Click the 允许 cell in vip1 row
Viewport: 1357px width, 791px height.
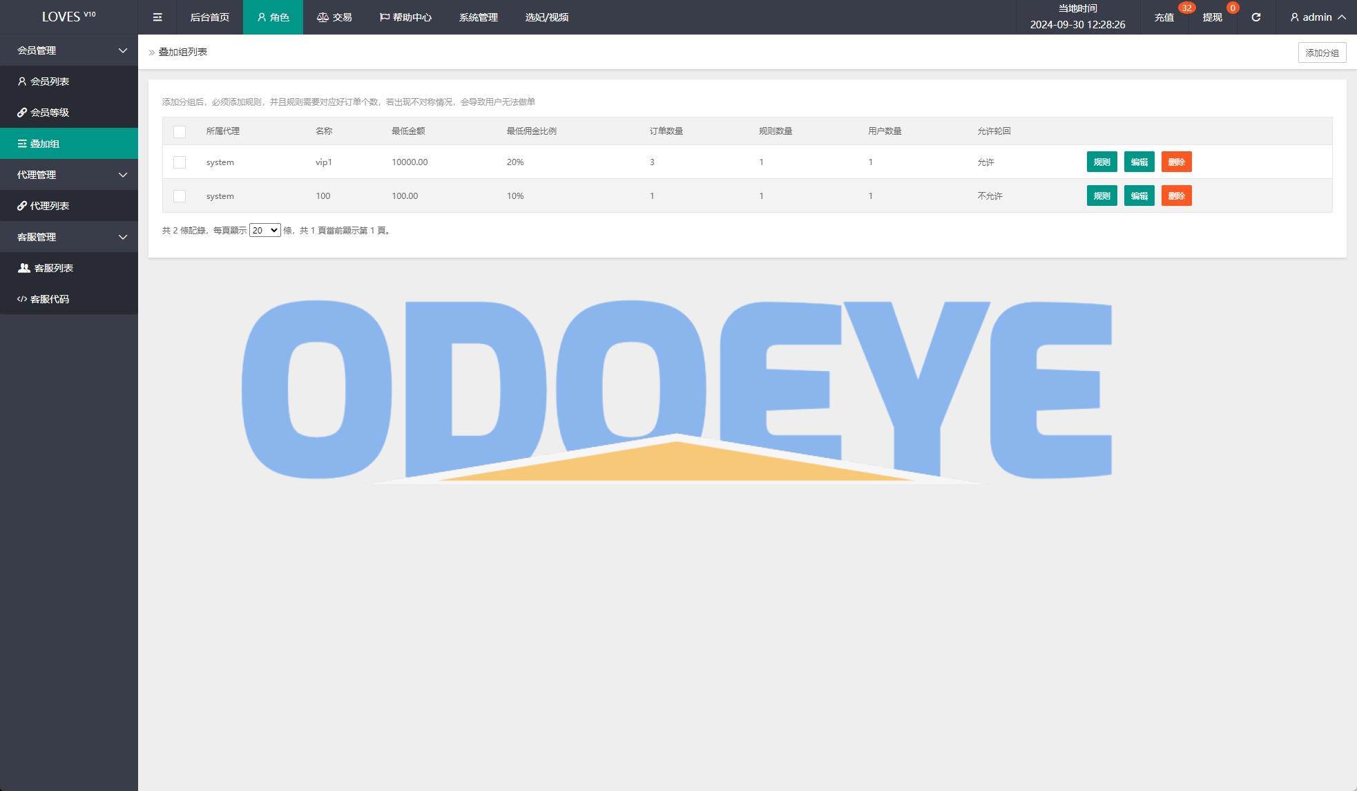tap(985, 162)
